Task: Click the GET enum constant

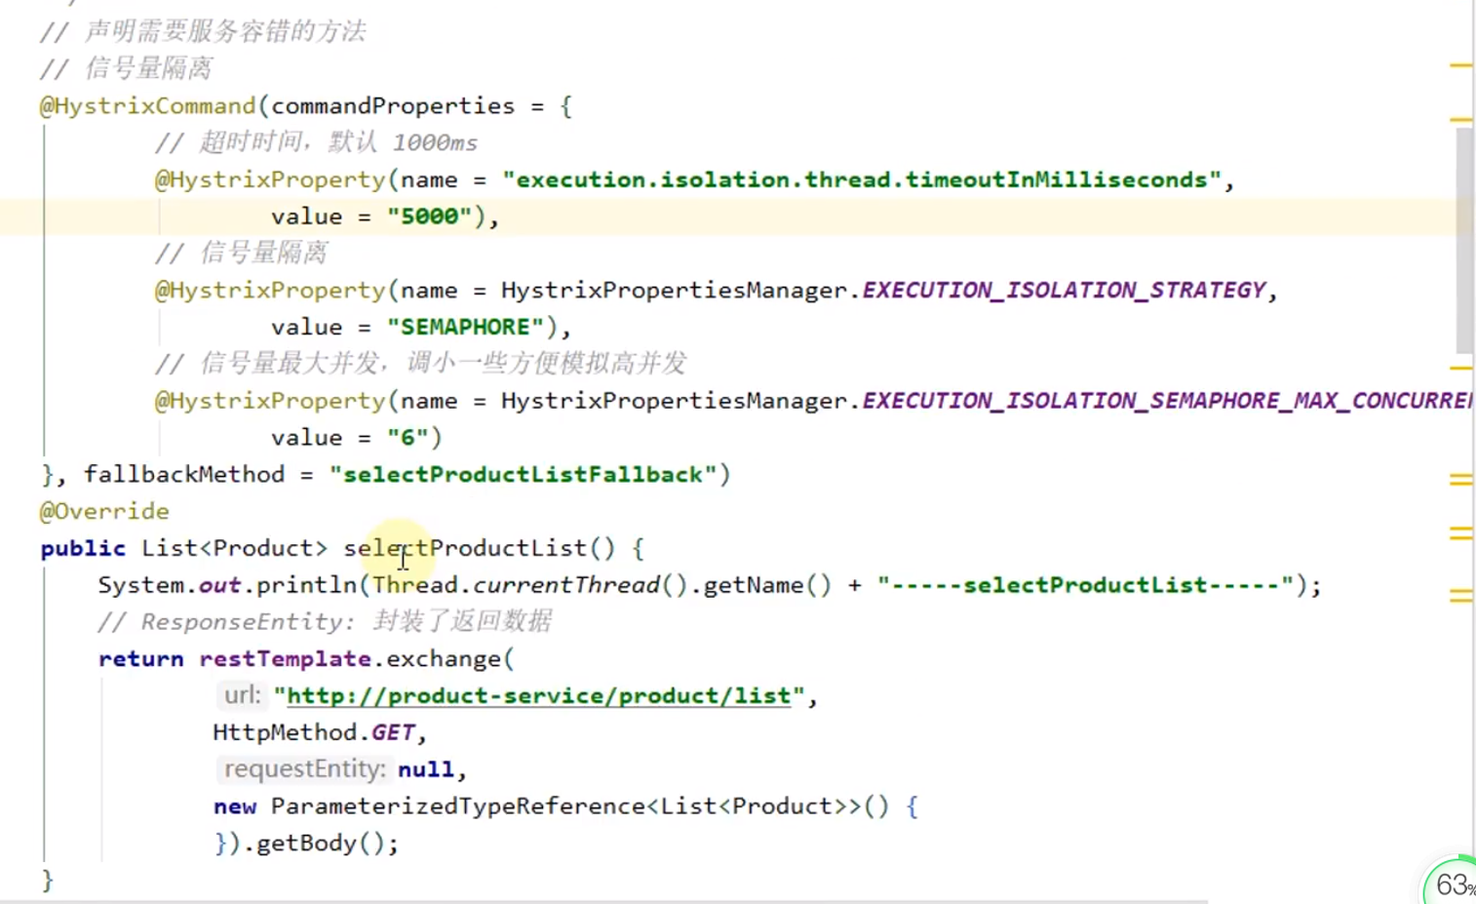Action: point(393,732)
